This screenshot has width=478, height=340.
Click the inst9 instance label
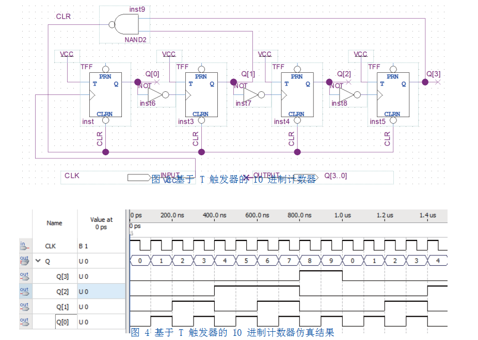[x=137, y=9]
